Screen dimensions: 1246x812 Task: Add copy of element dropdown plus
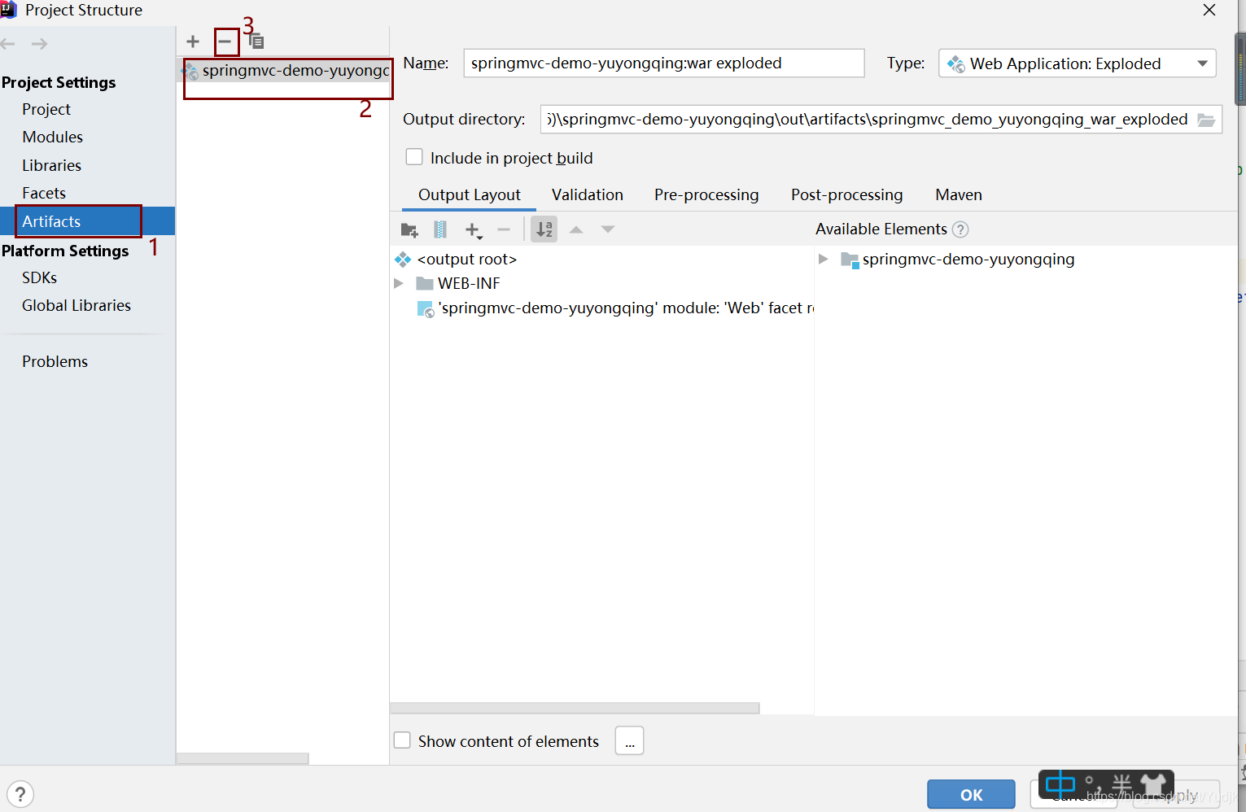click(473, 230)
